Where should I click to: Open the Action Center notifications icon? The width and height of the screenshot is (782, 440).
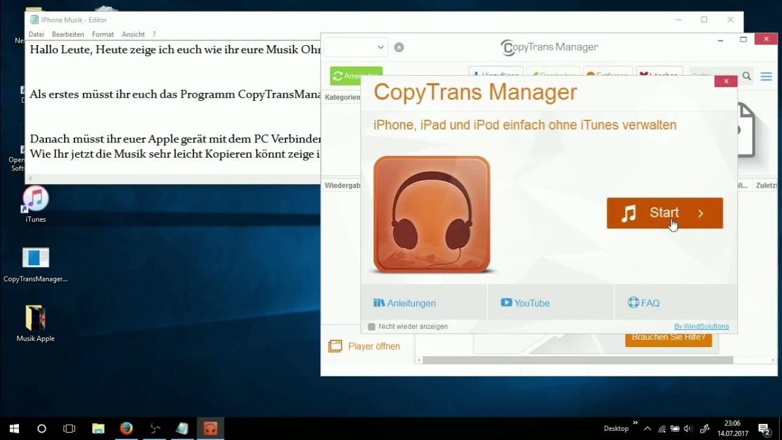coord(764,428)
